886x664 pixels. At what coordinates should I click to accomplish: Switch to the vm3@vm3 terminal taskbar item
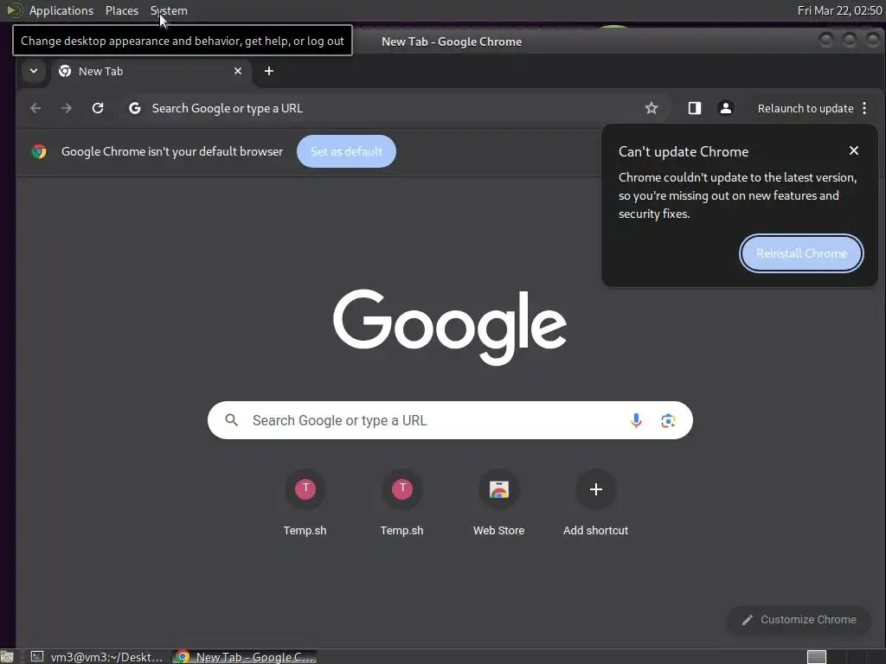pos(97,657)
